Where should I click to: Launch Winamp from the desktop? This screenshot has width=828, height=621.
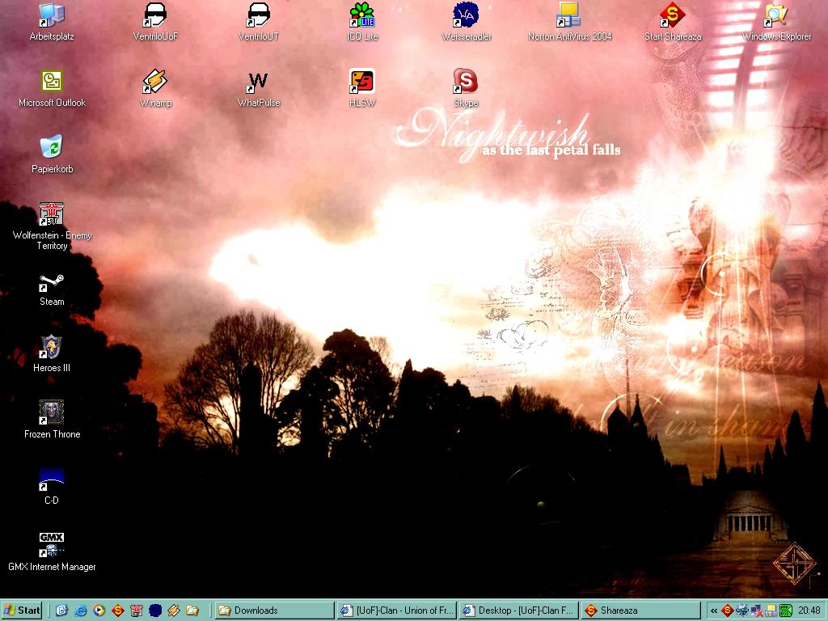(155, 88)
